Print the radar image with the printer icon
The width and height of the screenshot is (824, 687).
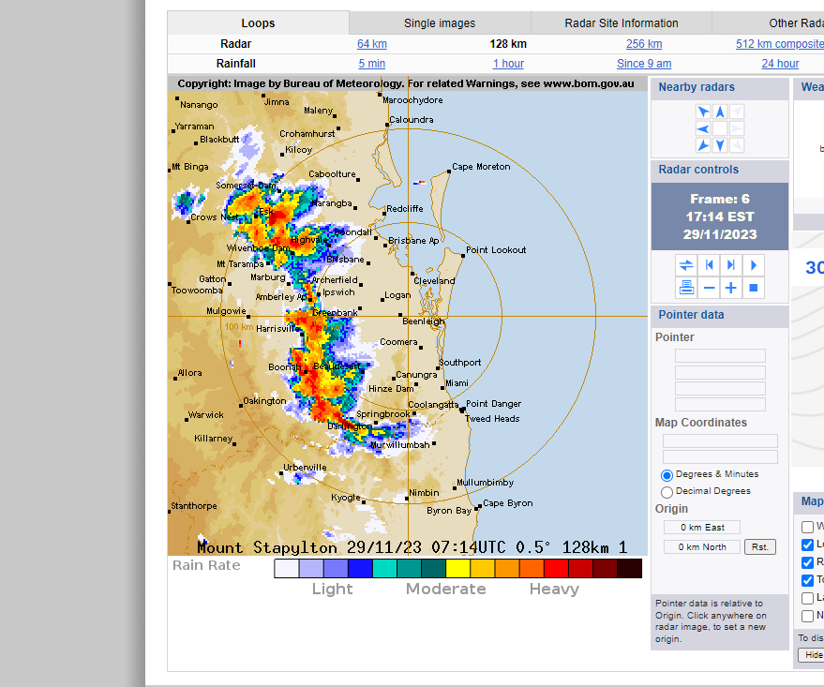click(x=686, y=288)
